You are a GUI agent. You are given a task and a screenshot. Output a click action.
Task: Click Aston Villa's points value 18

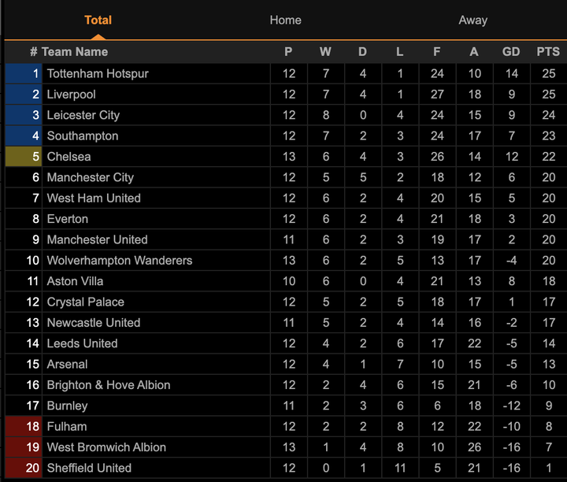click(x=548, y=281)
